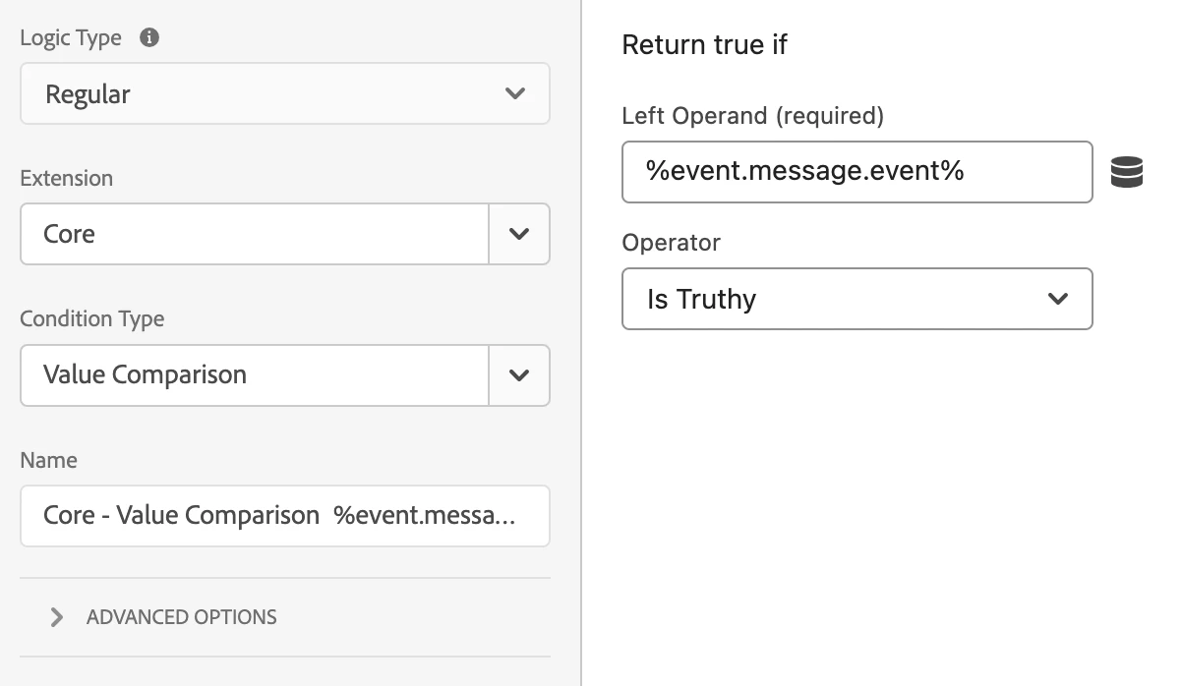
Task: Expand the Condition Type combo arrow
Action: point(519,374)
